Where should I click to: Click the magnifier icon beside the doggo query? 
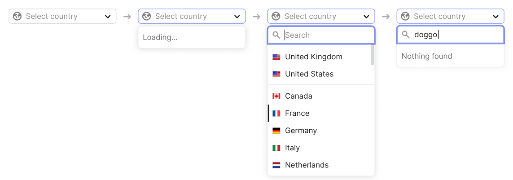click(x=406, y=35)
